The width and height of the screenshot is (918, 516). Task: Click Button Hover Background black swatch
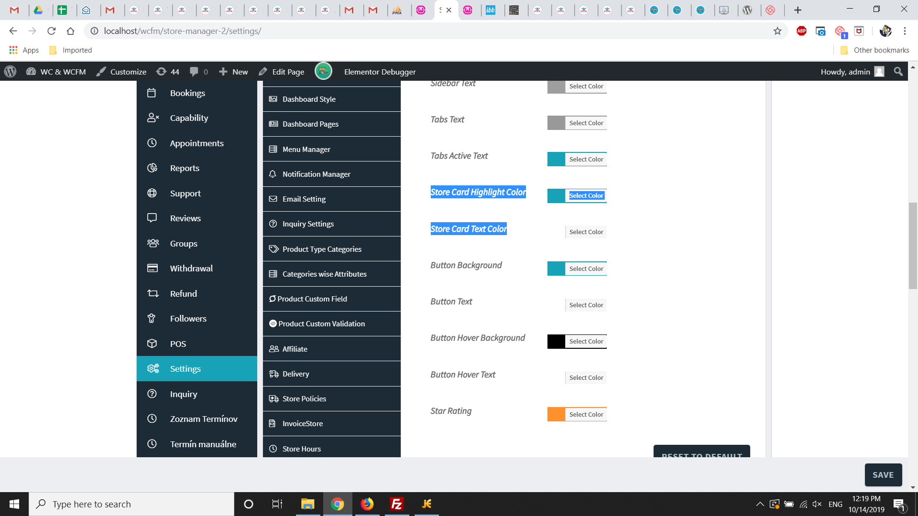click(556, 341)
